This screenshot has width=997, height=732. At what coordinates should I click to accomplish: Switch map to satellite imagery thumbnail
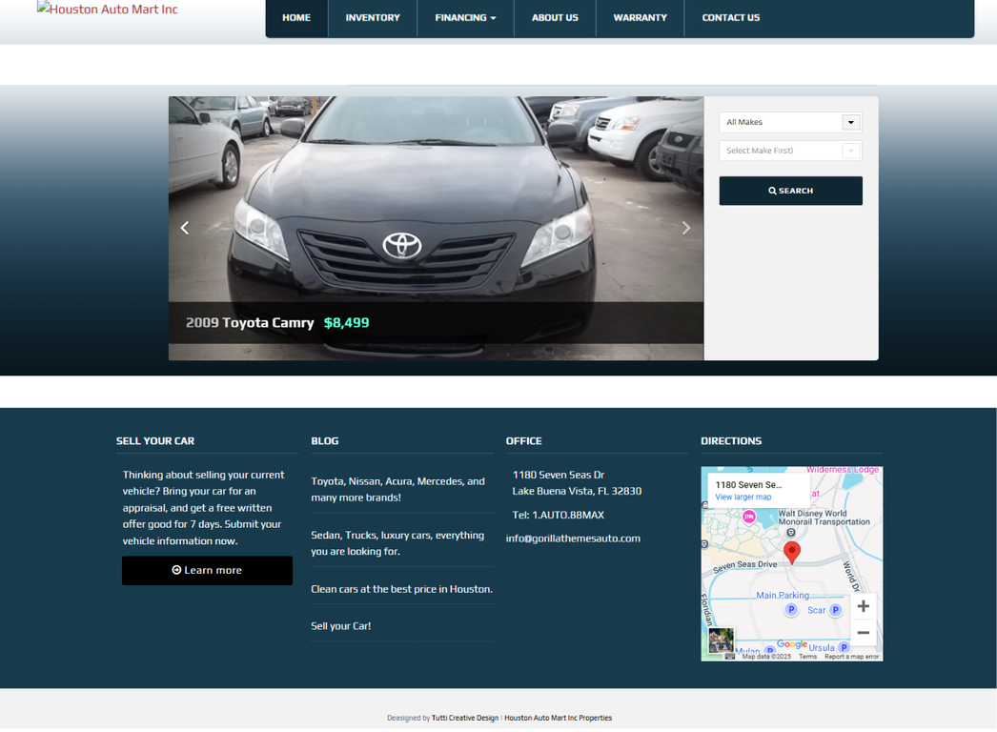[721, 640]
